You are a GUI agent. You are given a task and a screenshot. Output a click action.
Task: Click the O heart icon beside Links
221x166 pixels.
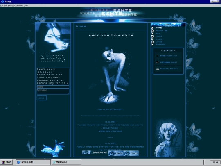pyautogui.click(x=152, y=42)
